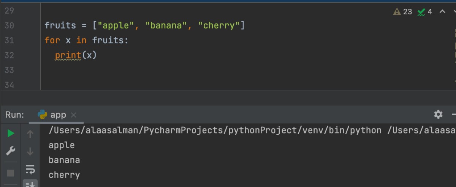
Task: Close the app run tab
Action: [x=73, y=115]
